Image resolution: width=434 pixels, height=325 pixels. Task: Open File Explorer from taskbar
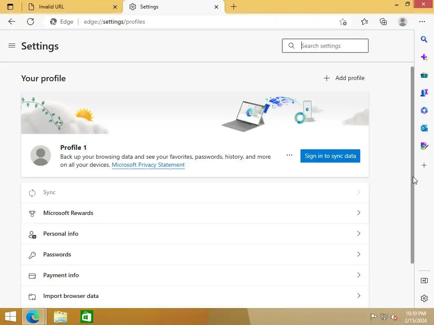point(60,317)
